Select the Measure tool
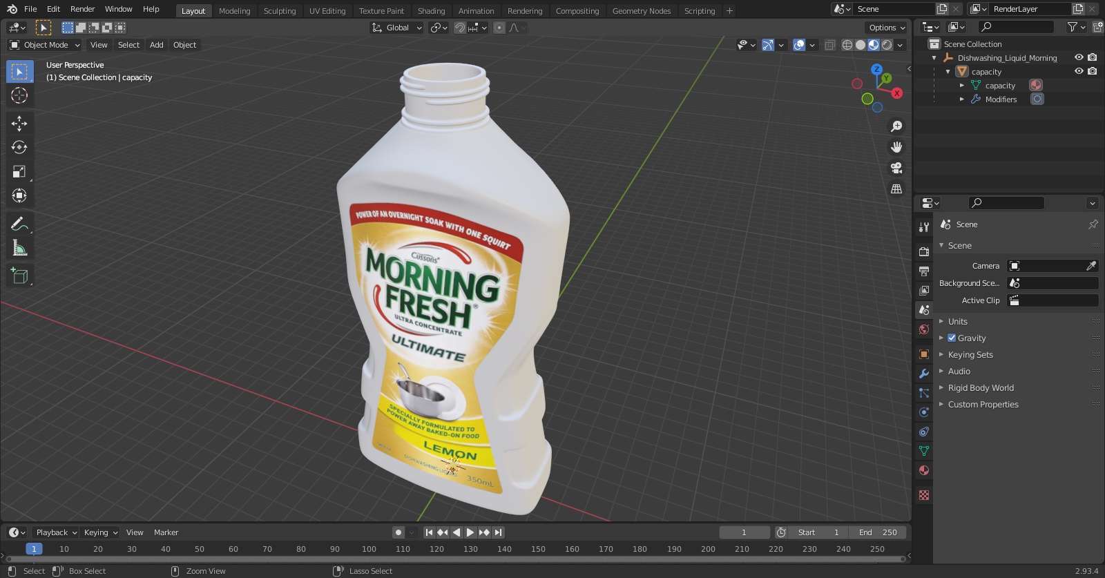This screenshot has height=578, width=1105. click(19, 248)
